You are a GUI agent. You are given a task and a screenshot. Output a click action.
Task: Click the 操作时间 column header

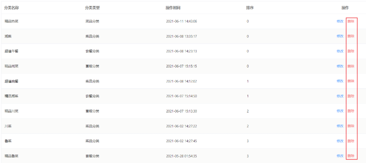pyautogui.click(x=173, y=8)
